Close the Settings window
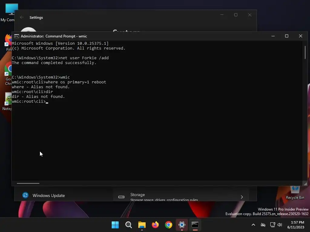Image resolution: width=310 pixels, height=232 pixels. point(250,15)
